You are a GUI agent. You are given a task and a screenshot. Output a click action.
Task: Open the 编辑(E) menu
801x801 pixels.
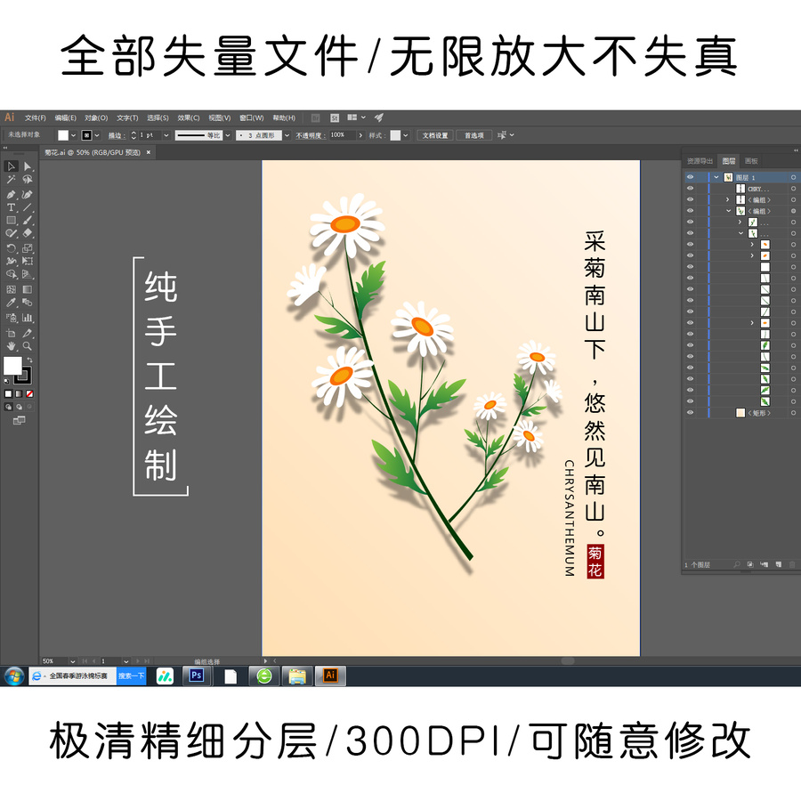pyautogui.click(x=65, y=118)
